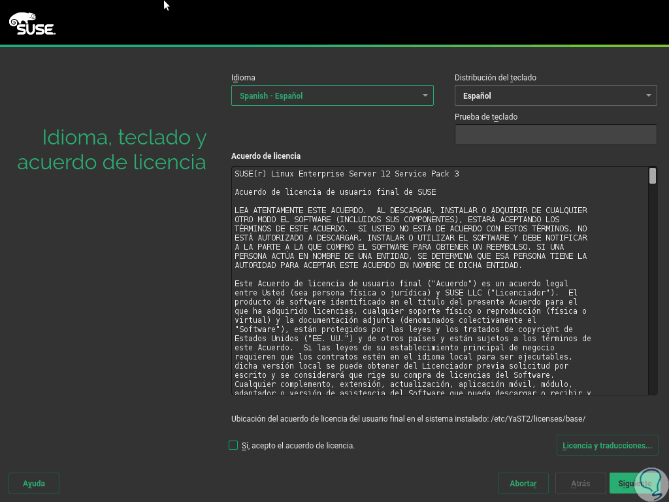The width and height of the screenshot is (669, 502).
Task: Click the SUSE chameleon logo
Action: tap(32, 24)
